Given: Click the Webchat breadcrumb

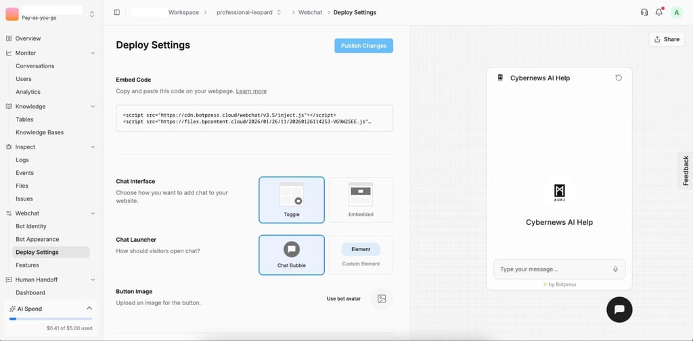Looking at the screenshot, I should click(x=310, y=12).
